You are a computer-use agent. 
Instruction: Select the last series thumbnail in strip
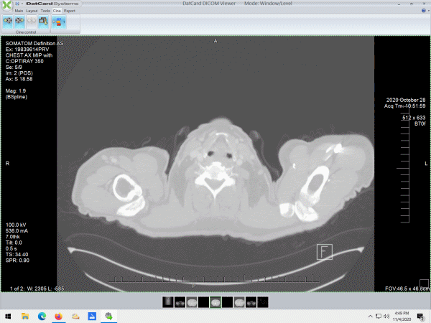point(263,301)
